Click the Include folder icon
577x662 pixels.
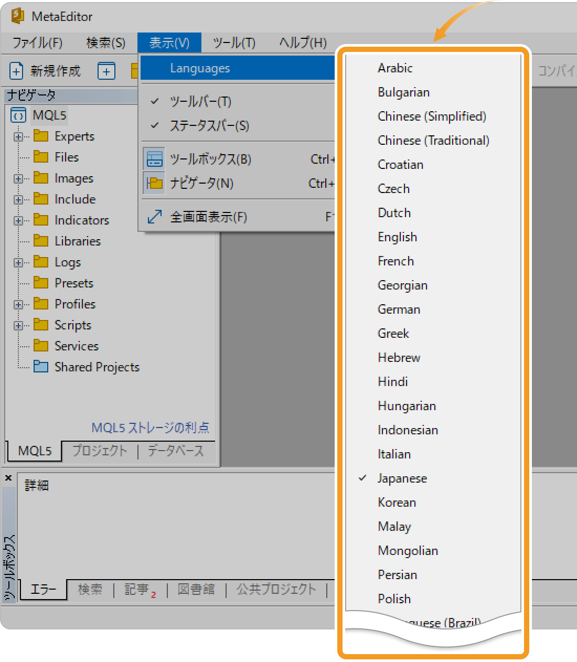41,199
